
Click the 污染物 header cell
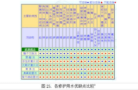pos(30,38)
